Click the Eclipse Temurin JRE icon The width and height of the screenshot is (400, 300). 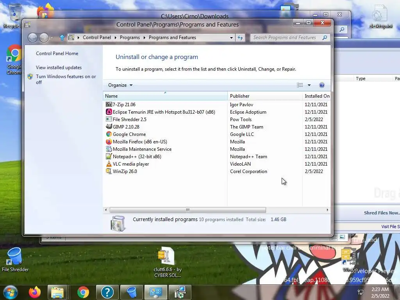[109, 112]
